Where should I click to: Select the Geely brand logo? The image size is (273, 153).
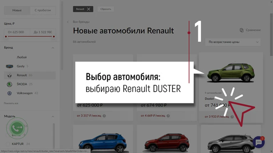[9, 66]
